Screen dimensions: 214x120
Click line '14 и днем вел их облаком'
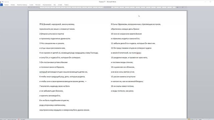(x=123, y=67)
